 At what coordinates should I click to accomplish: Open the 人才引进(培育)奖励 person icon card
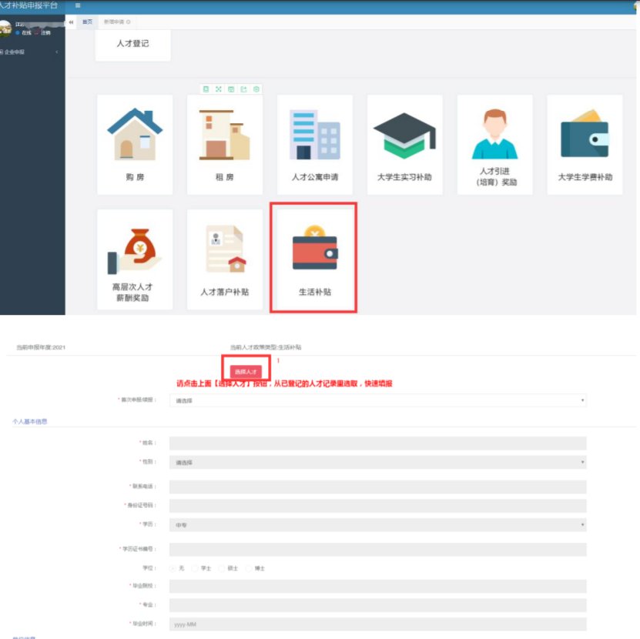coord(494,145)
